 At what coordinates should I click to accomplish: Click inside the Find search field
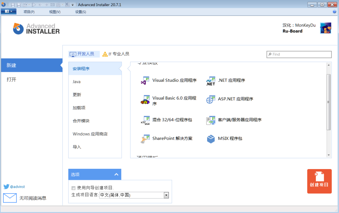(x=299, y=54)
